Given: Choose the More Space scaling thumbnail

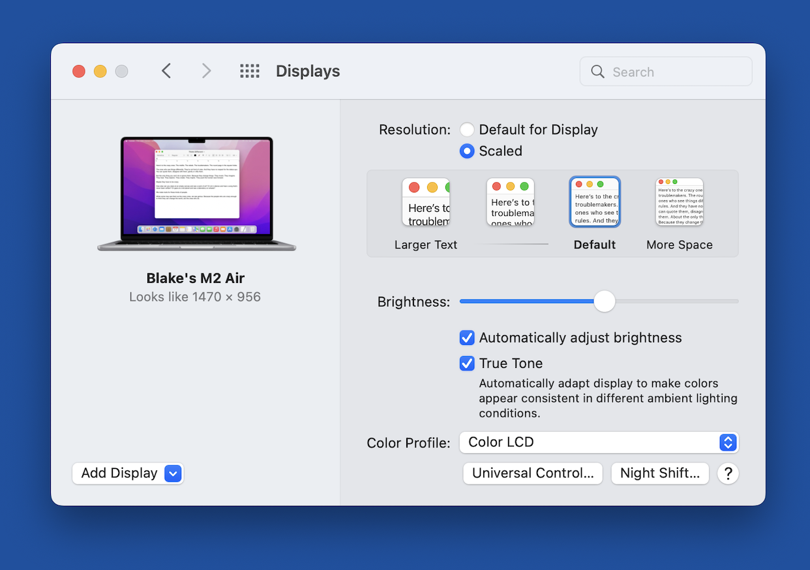Looking at the screenshot, I should point(680,202).
